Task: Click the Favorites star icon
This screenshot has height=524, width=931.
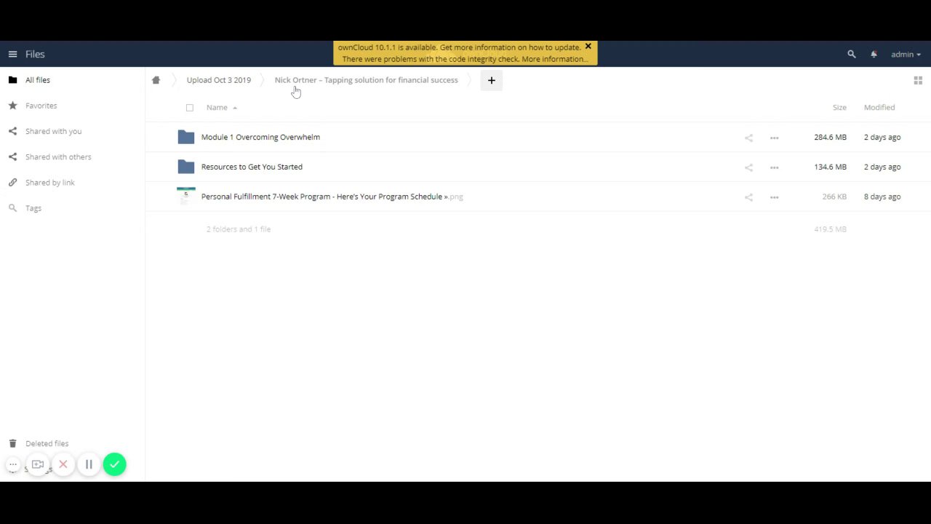Action: pyautogui.click(x=12, y=106)
